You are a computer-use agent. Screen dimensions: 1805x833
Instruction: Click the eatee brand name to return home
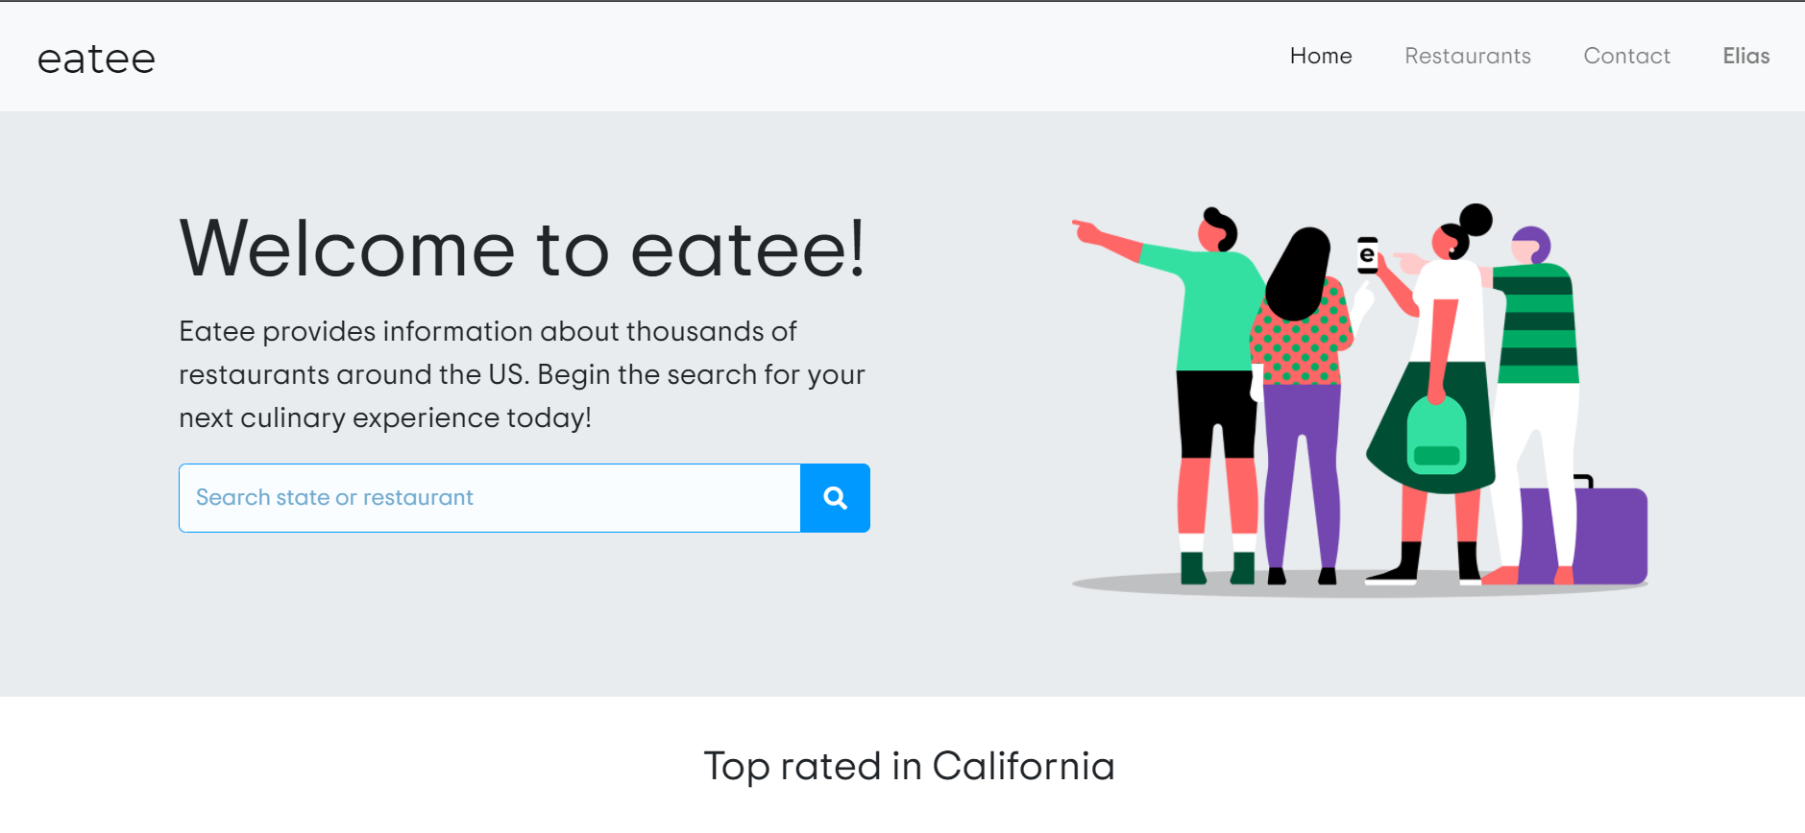click(x=95, y=58)
